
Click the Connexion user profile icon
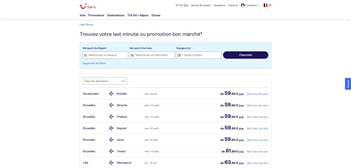(x=243, y=5)
